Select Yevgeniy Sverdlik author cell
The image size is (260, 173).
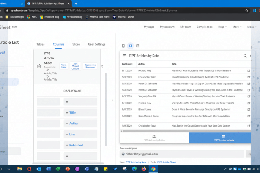(x=147, y=96)
